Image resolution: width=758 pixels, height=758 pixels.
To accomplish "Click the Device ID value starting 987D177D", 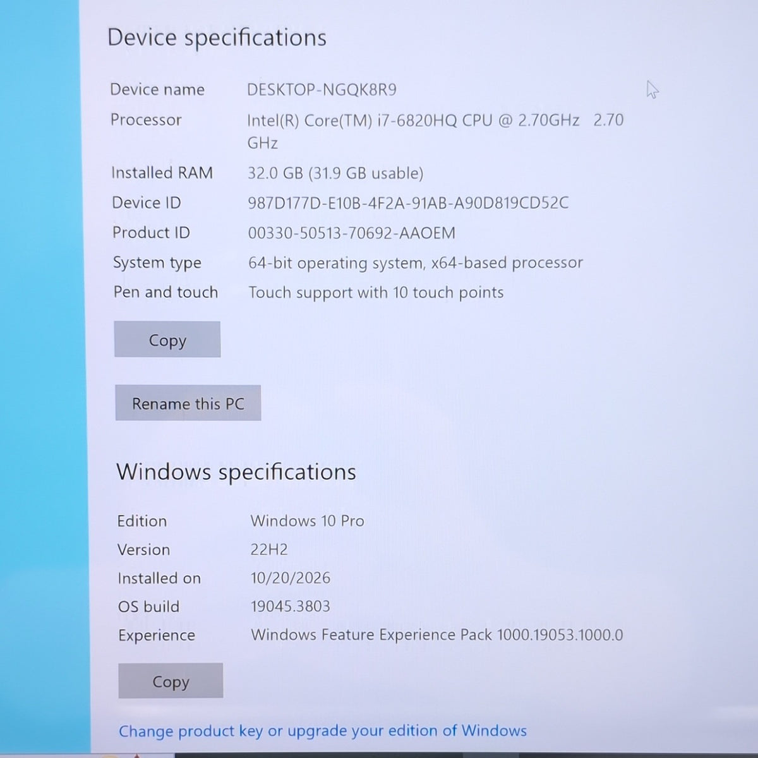I will click(x=408, y=203).
